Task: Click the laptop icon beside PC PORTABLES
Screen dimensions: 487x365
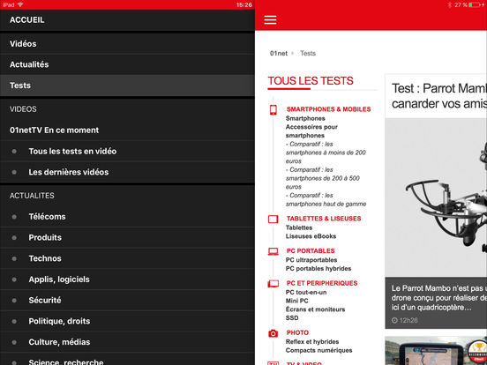Action: point(273,251)
